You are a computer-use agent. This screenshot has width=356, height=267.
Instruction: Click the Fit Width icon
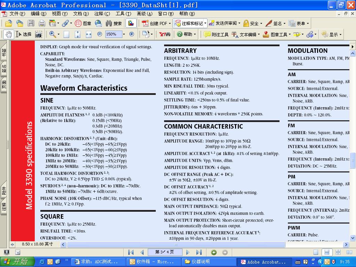pyautogui.click(x=89, y=34)
